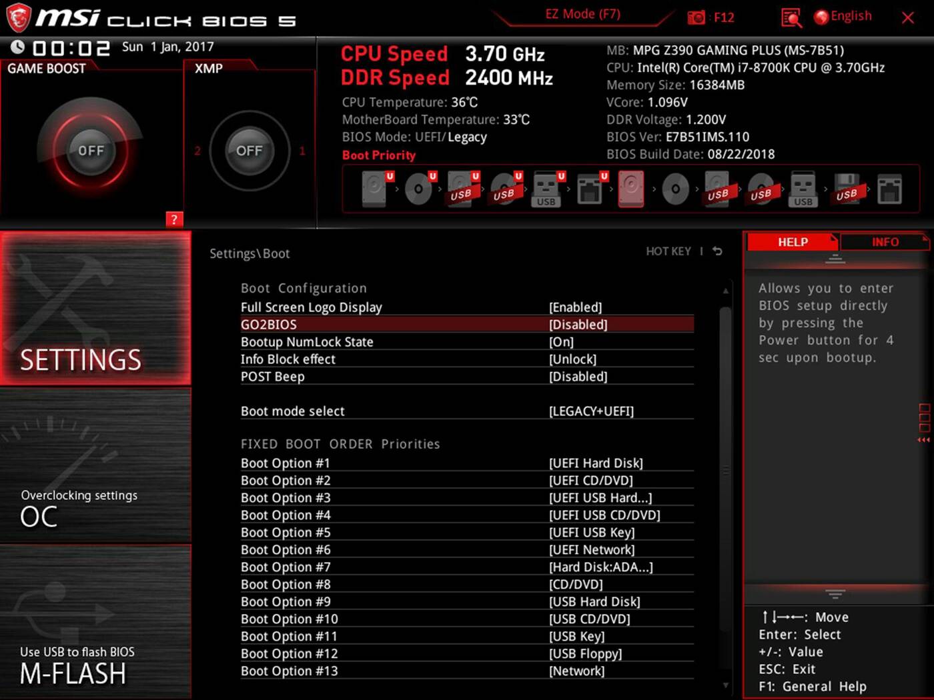Switch to EZ Mode (F7)
This screenshot has height=700, width=934.
point(582,15)
